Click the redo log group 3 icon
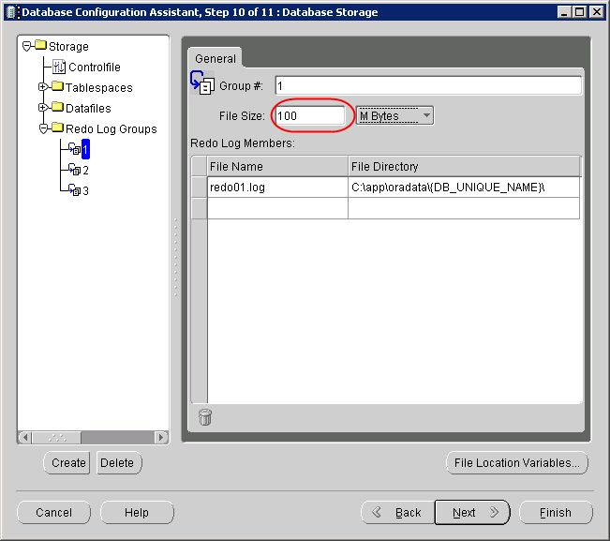The image size is (610, 541). click(x=74, y=190)
